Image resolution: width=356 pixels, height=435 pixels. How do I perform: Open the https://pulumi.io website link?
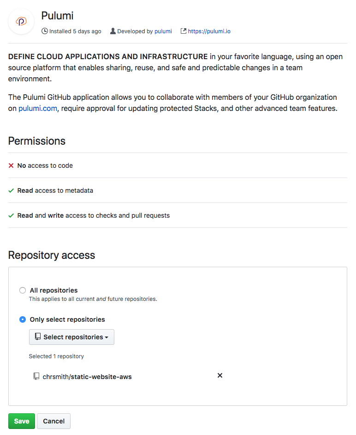[209, 31]
